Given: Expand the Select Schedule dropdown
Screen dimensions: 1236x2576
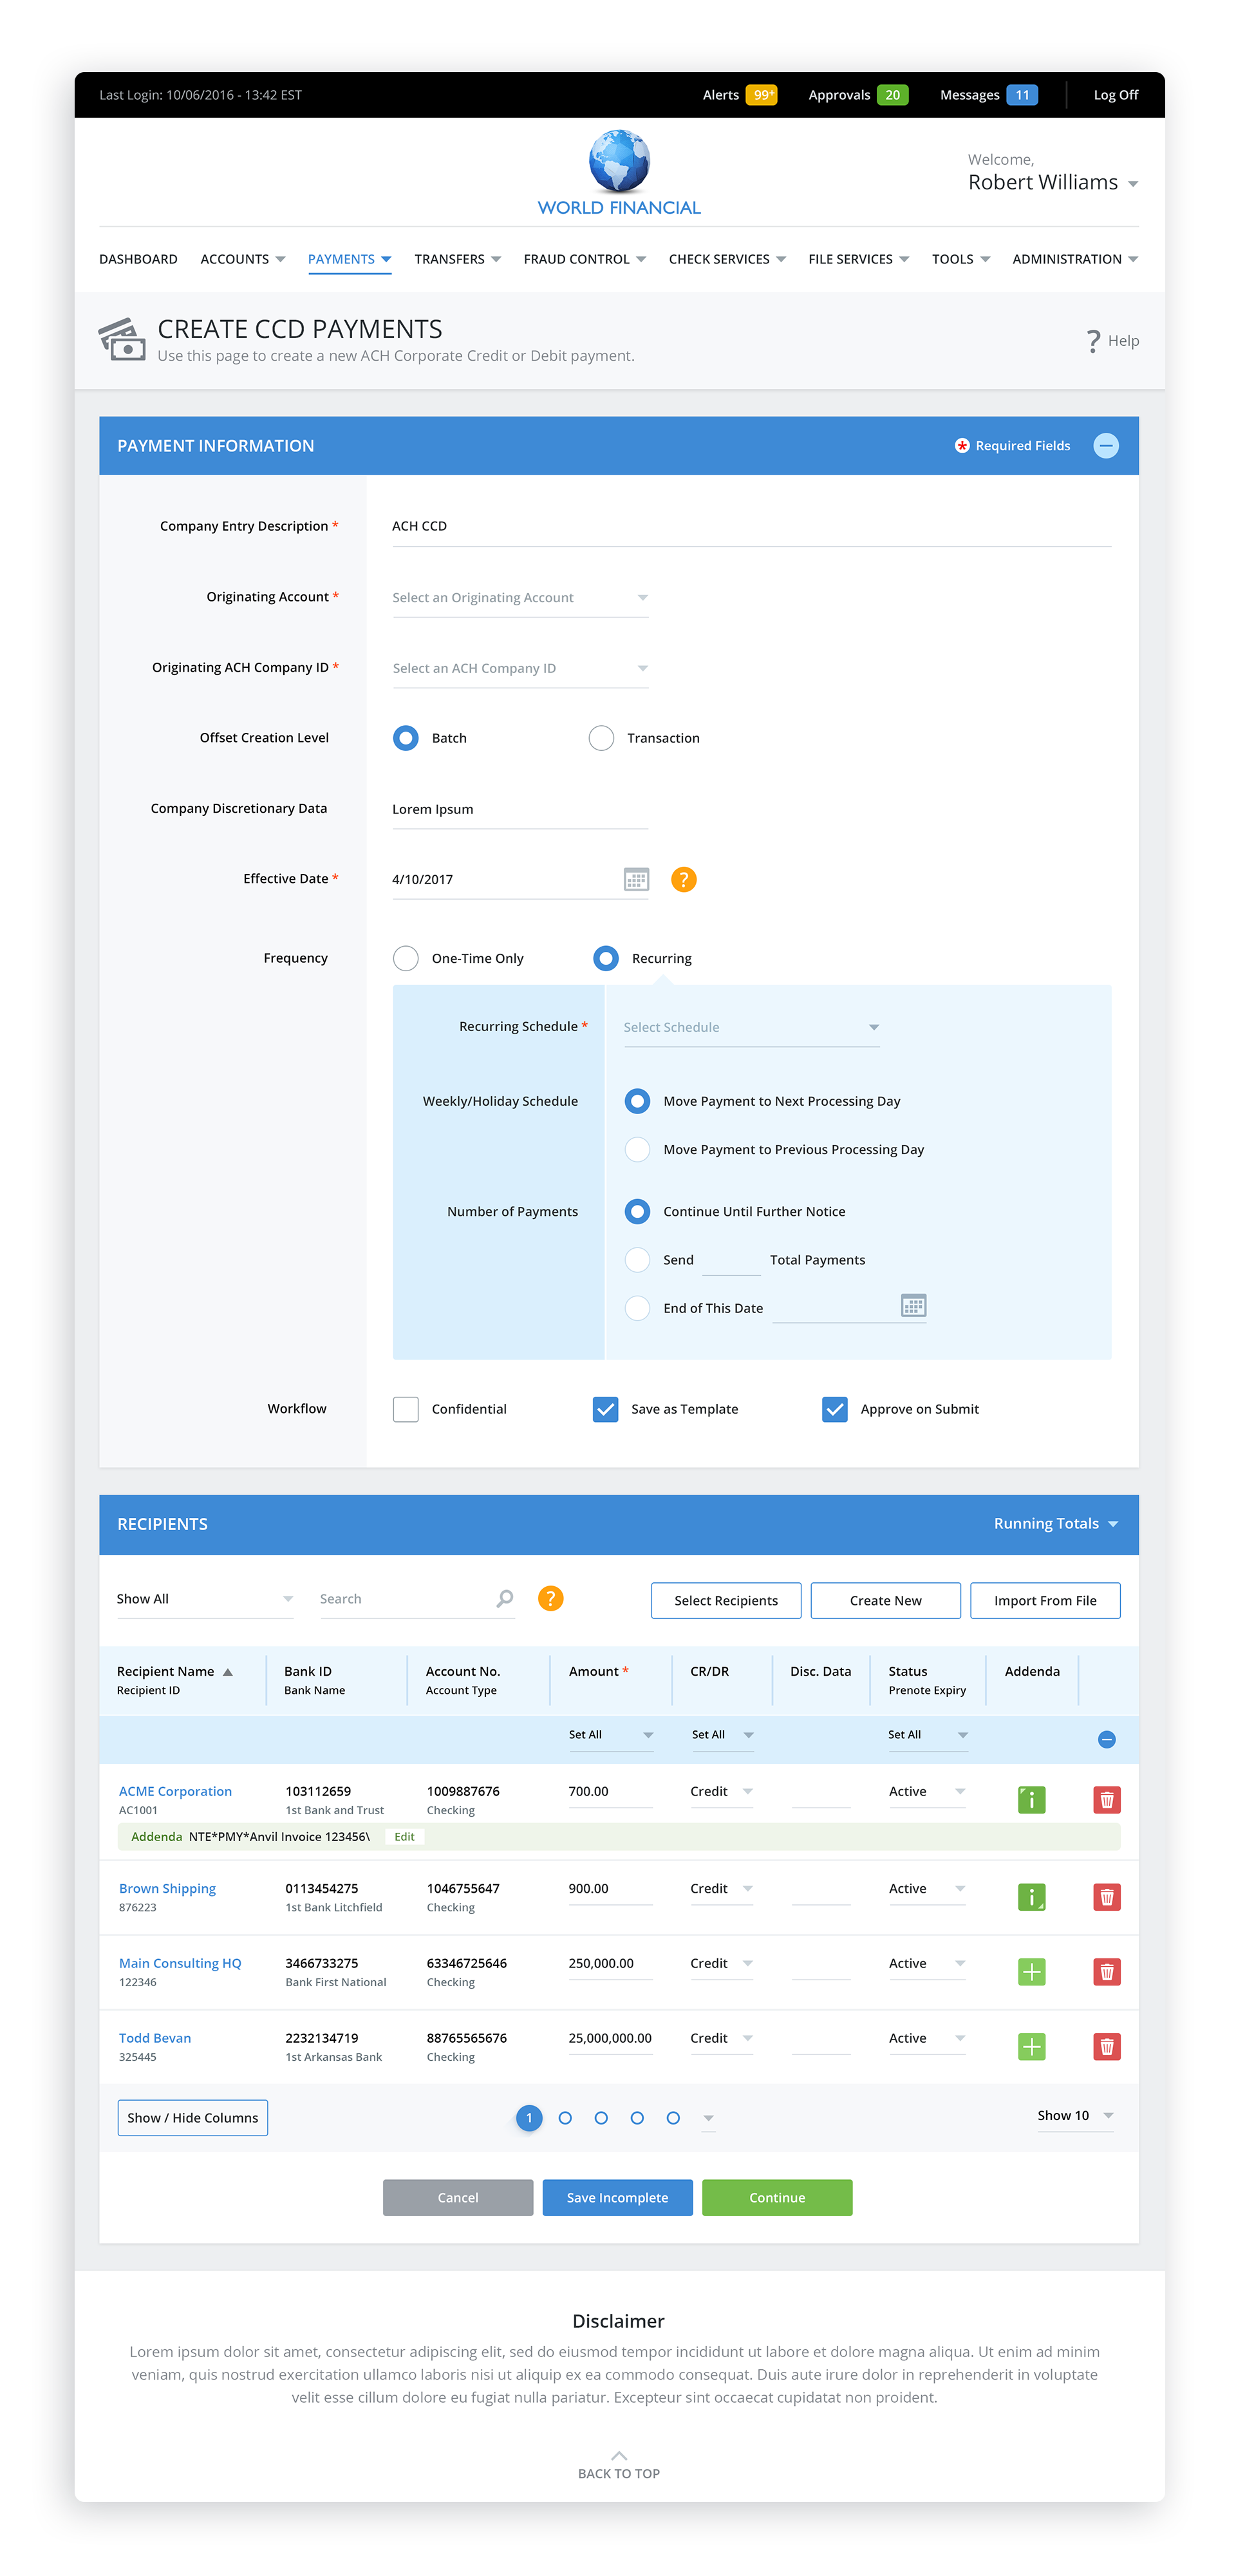Looking at the screenshot, I should click(x=751, y=1027).
